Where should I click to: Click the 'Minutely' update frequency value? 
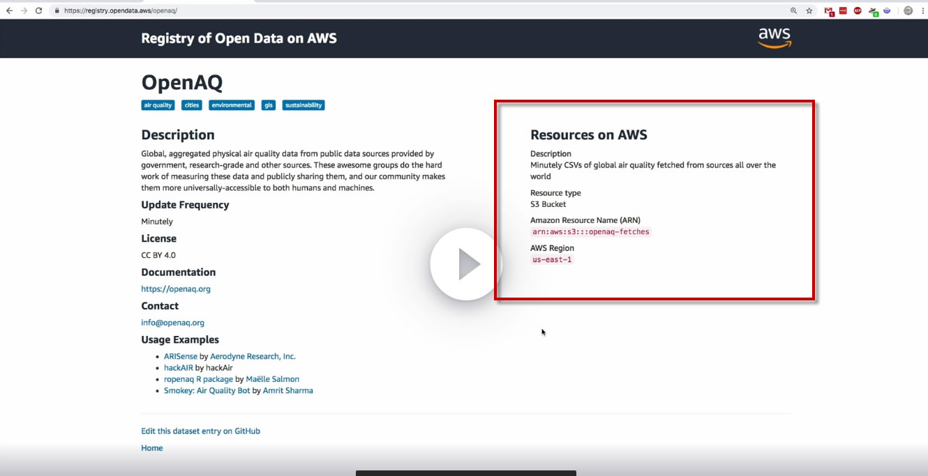click(x=157, y=222)
